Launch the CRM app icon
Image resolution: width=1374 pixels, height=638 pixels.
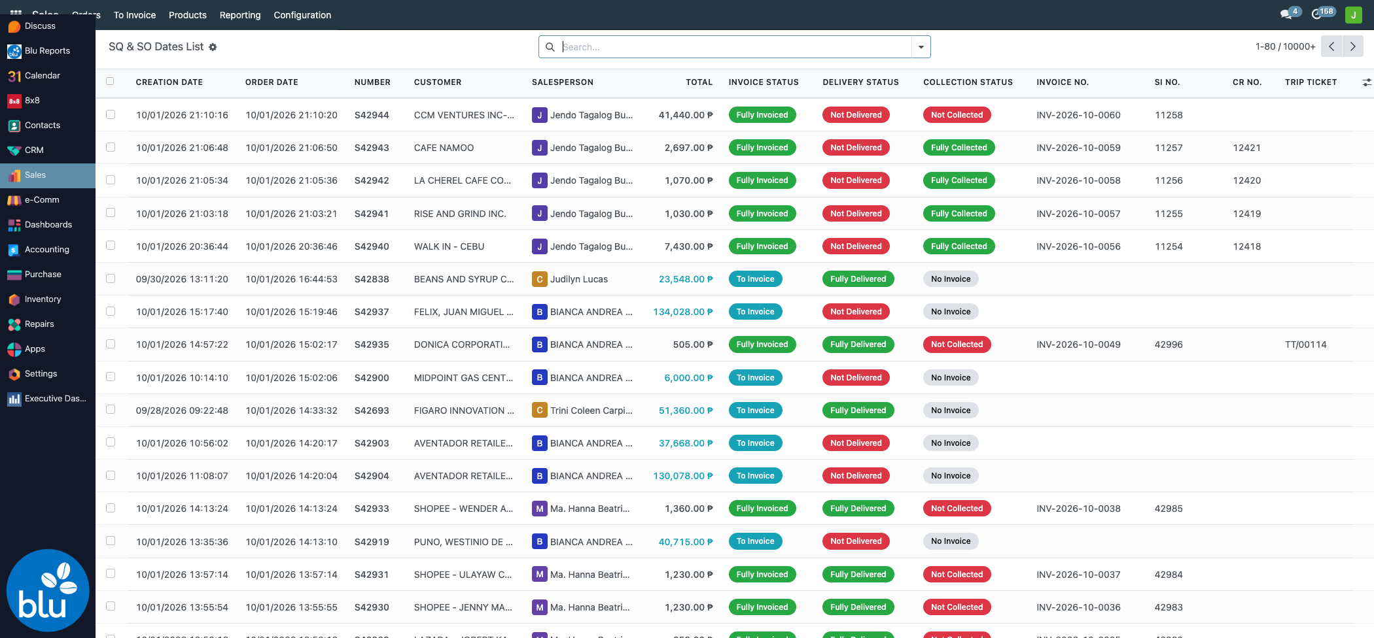tap(14, 150)
